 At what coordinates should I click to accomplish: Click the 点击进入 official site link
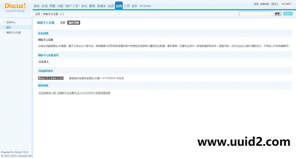coord(44,62)
